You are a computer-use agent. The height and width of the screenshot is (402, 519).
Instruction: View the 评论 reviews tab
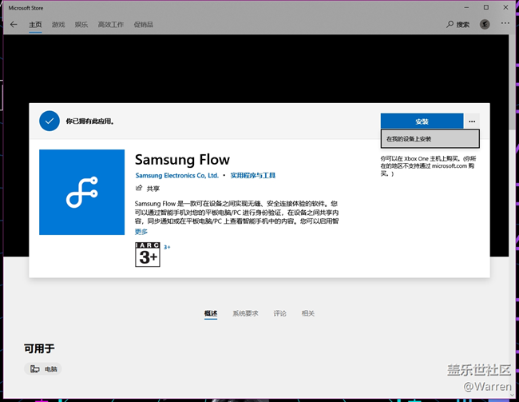[279, 313]
